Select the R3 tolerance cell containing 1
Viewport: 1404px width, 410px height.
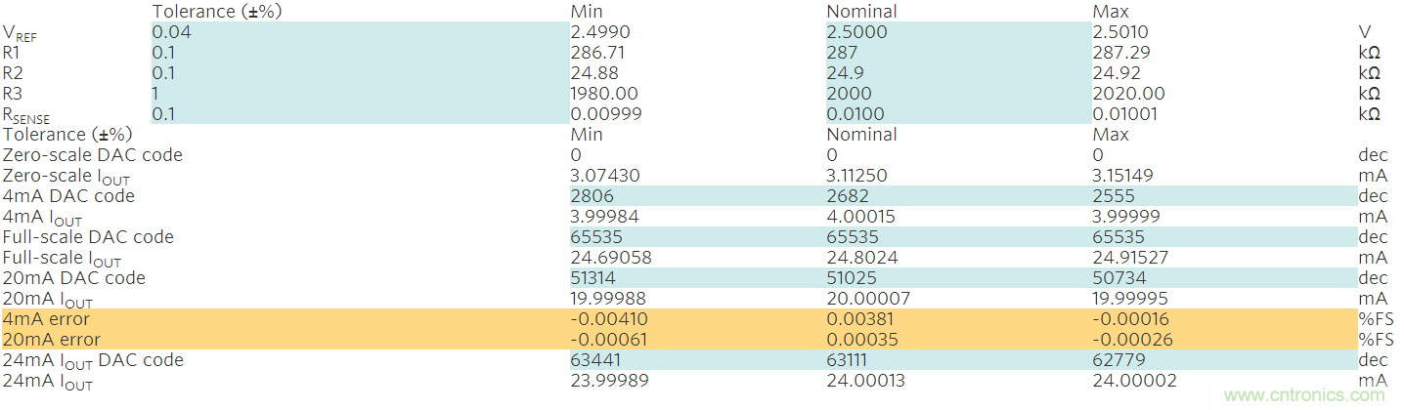pos(156,94)
